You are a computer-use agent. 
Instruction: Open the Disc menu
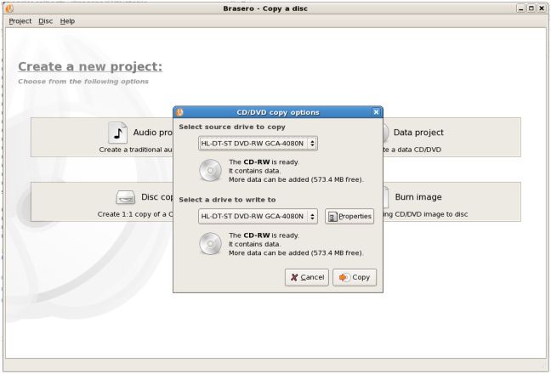pyautogui.click(x=46, y=20)
